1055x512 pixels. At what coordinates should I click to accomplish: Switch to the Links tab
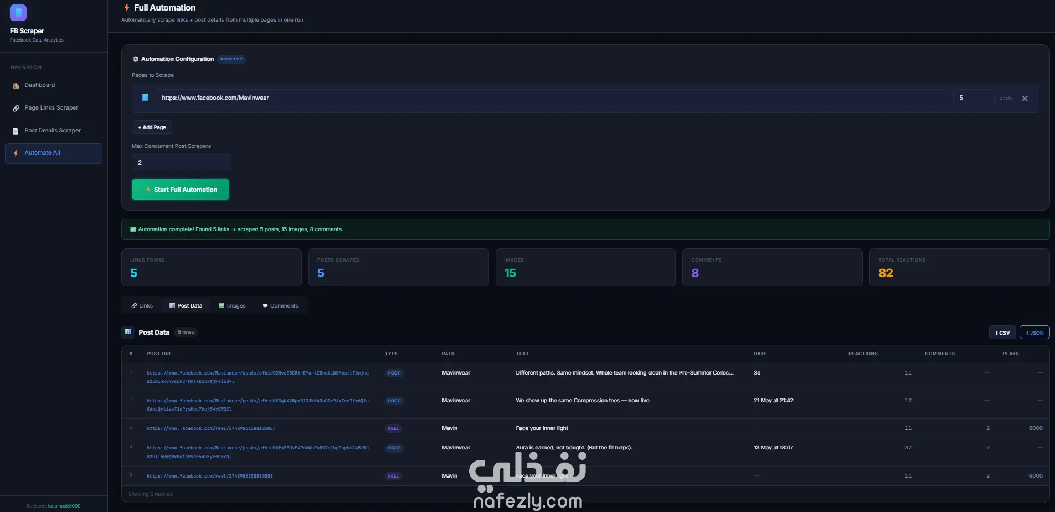coord(142,306)
